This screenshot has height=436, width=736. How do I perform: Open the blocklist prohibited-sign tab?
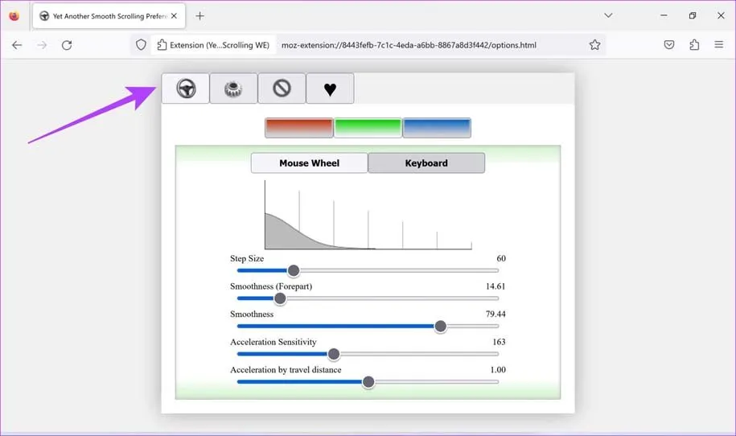[x=282, y=88]
